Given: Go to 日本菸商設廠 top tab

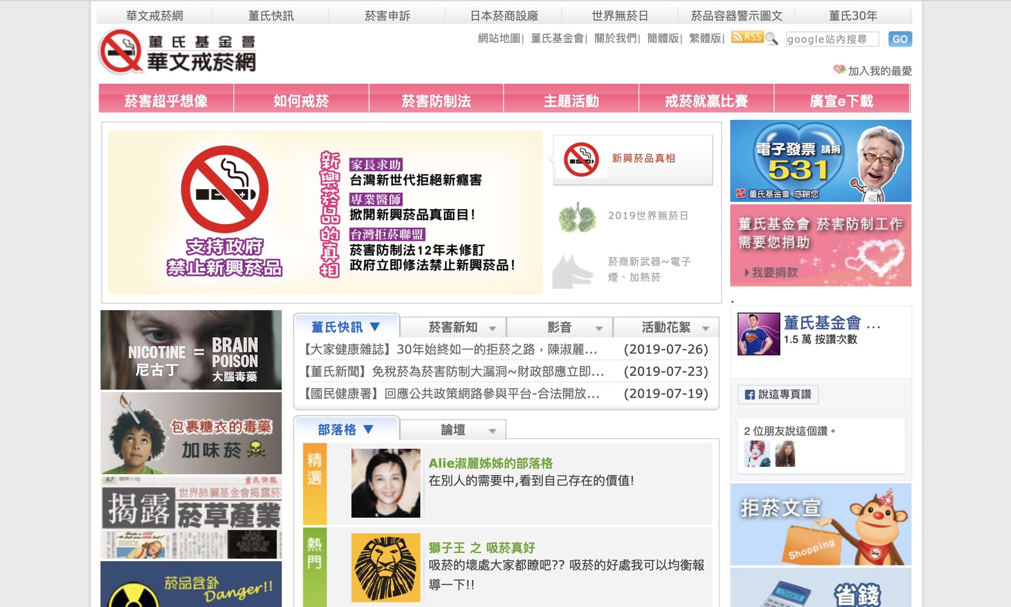Looking at the screenshot, I should [x=504, y=15].
